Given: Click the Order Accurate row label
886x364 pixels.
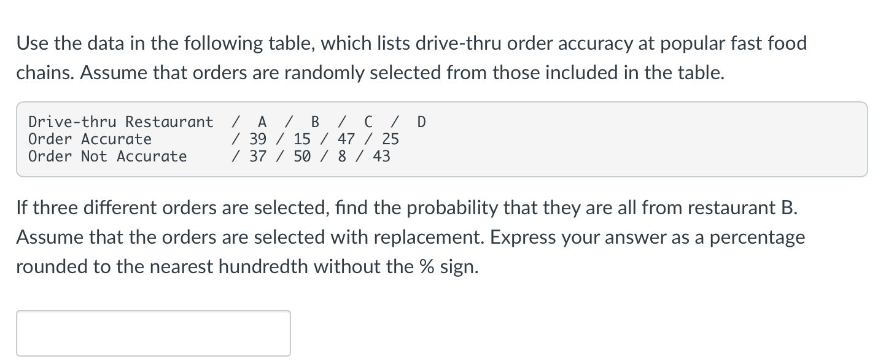Looking at the screenshot, I should point(90,139).
